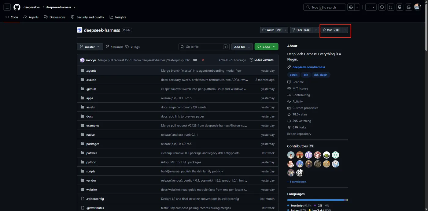Click the star icon beside 78.0k stars
The image size is (428, 211).
289,114
